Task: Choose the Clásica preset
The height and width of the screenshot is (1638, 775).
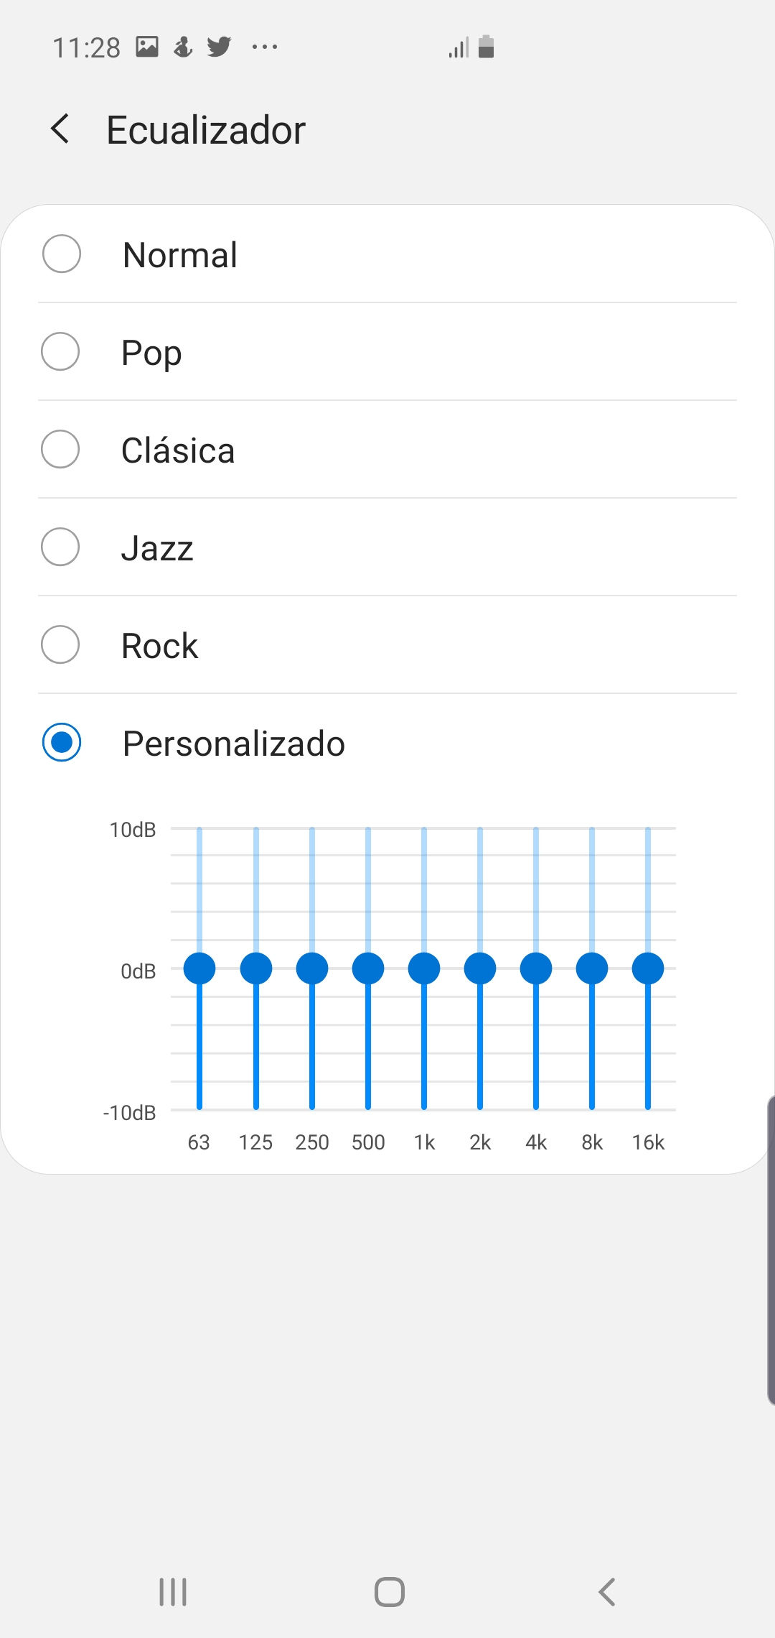Action: pos(387,449)
